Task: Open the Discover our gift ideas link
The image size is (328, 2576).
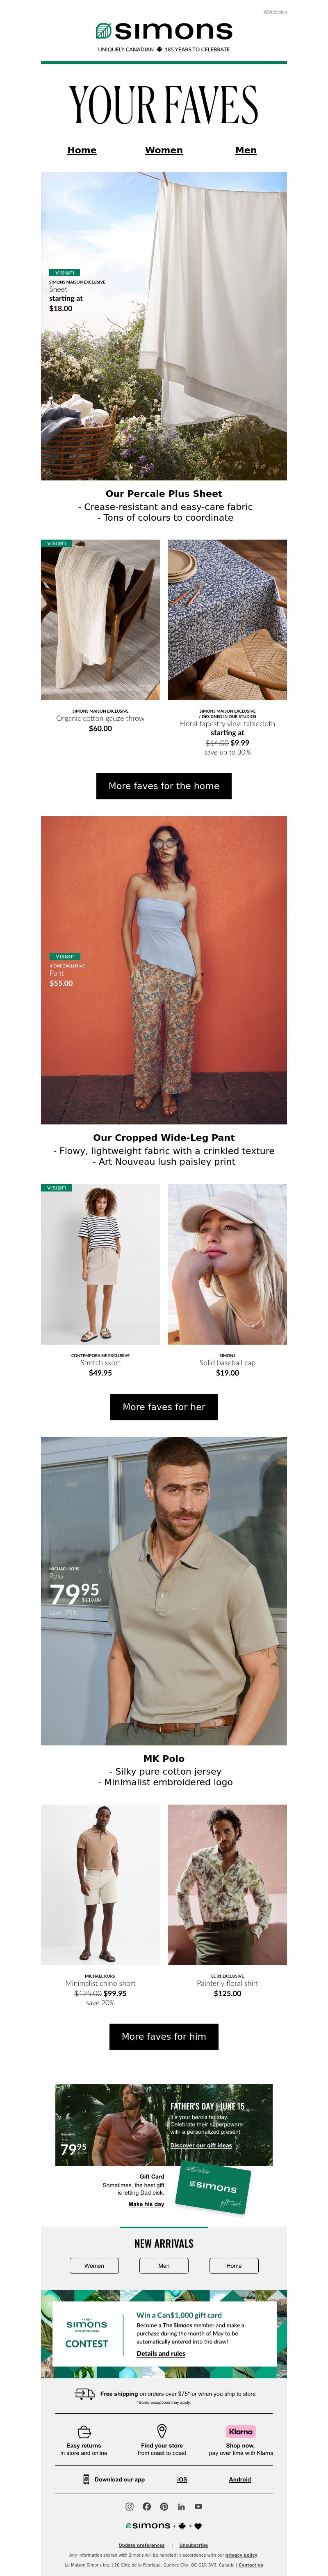Action: 201,2145
